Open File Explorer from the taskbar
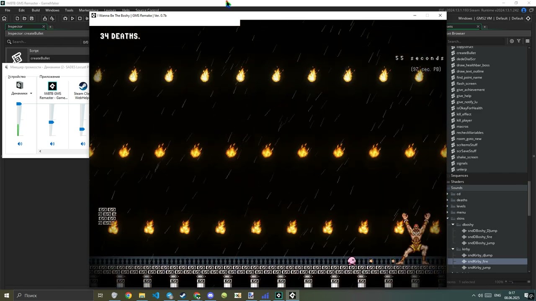Viewport: 536px width, 301px height. tap(142, 296)
